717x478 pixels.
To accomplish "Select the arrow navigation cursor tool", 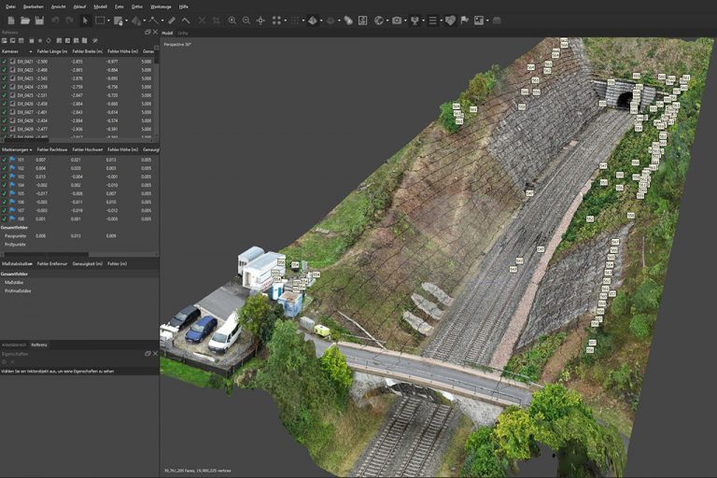I will (85, 20).
